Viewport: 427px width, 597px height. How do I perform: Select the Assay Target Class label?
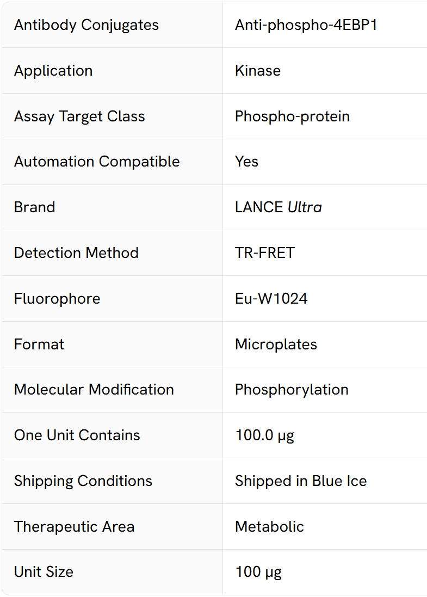79,116
